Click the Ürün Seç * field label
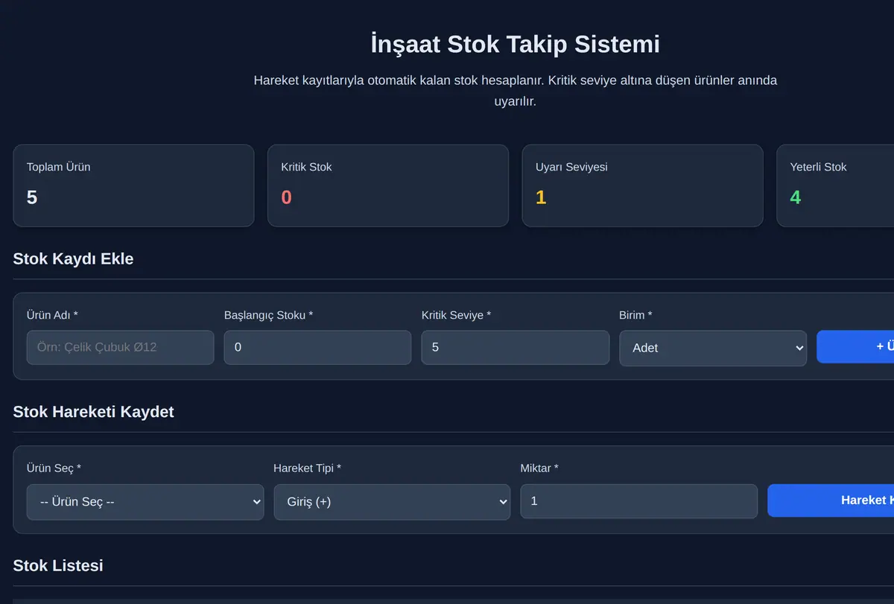The height and width of the screenshot is (604, 894). pos(54,468)
